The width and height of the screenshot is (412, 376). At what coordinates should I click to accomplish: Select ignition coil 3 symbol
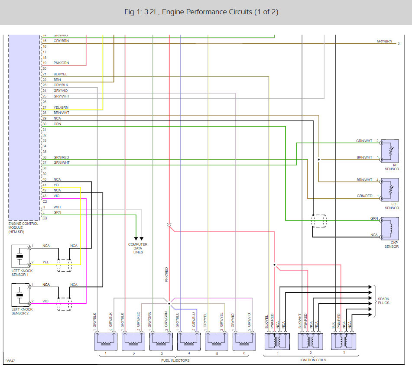(344, 341)
